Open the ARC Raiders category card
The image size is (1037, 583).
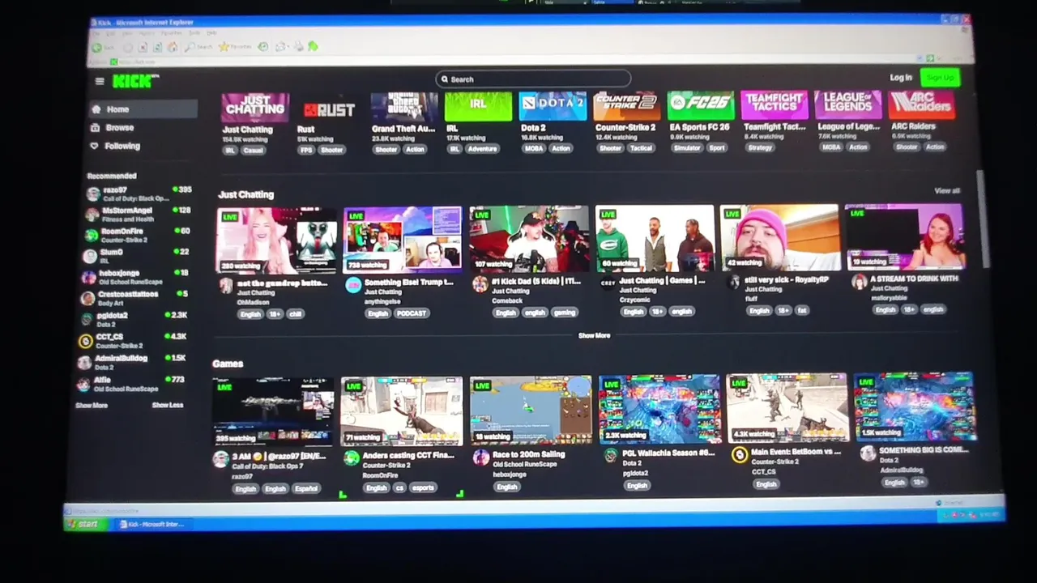(x=921, y=105)
